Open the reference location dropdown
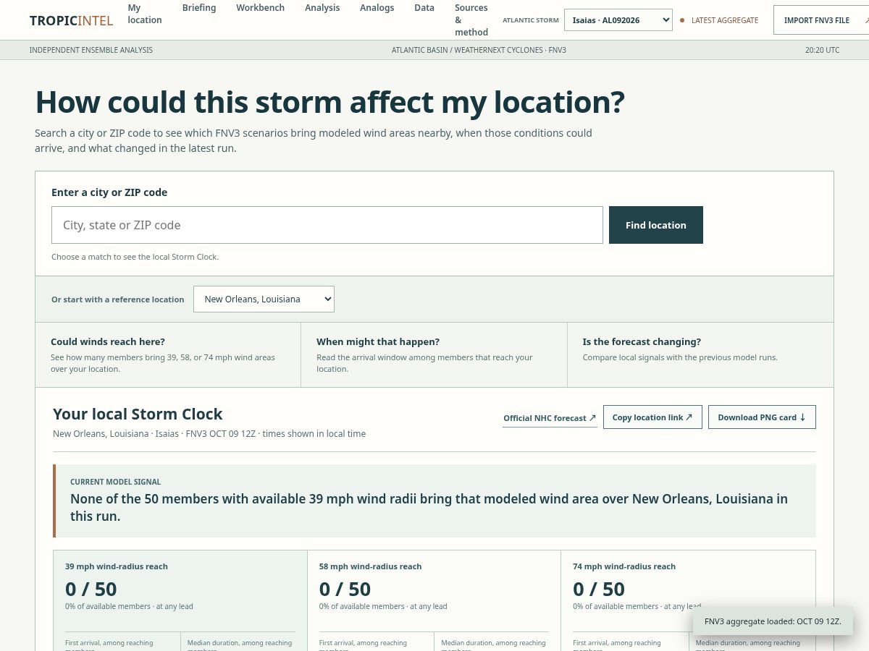 pyautogui.click(x=264, y=299)
